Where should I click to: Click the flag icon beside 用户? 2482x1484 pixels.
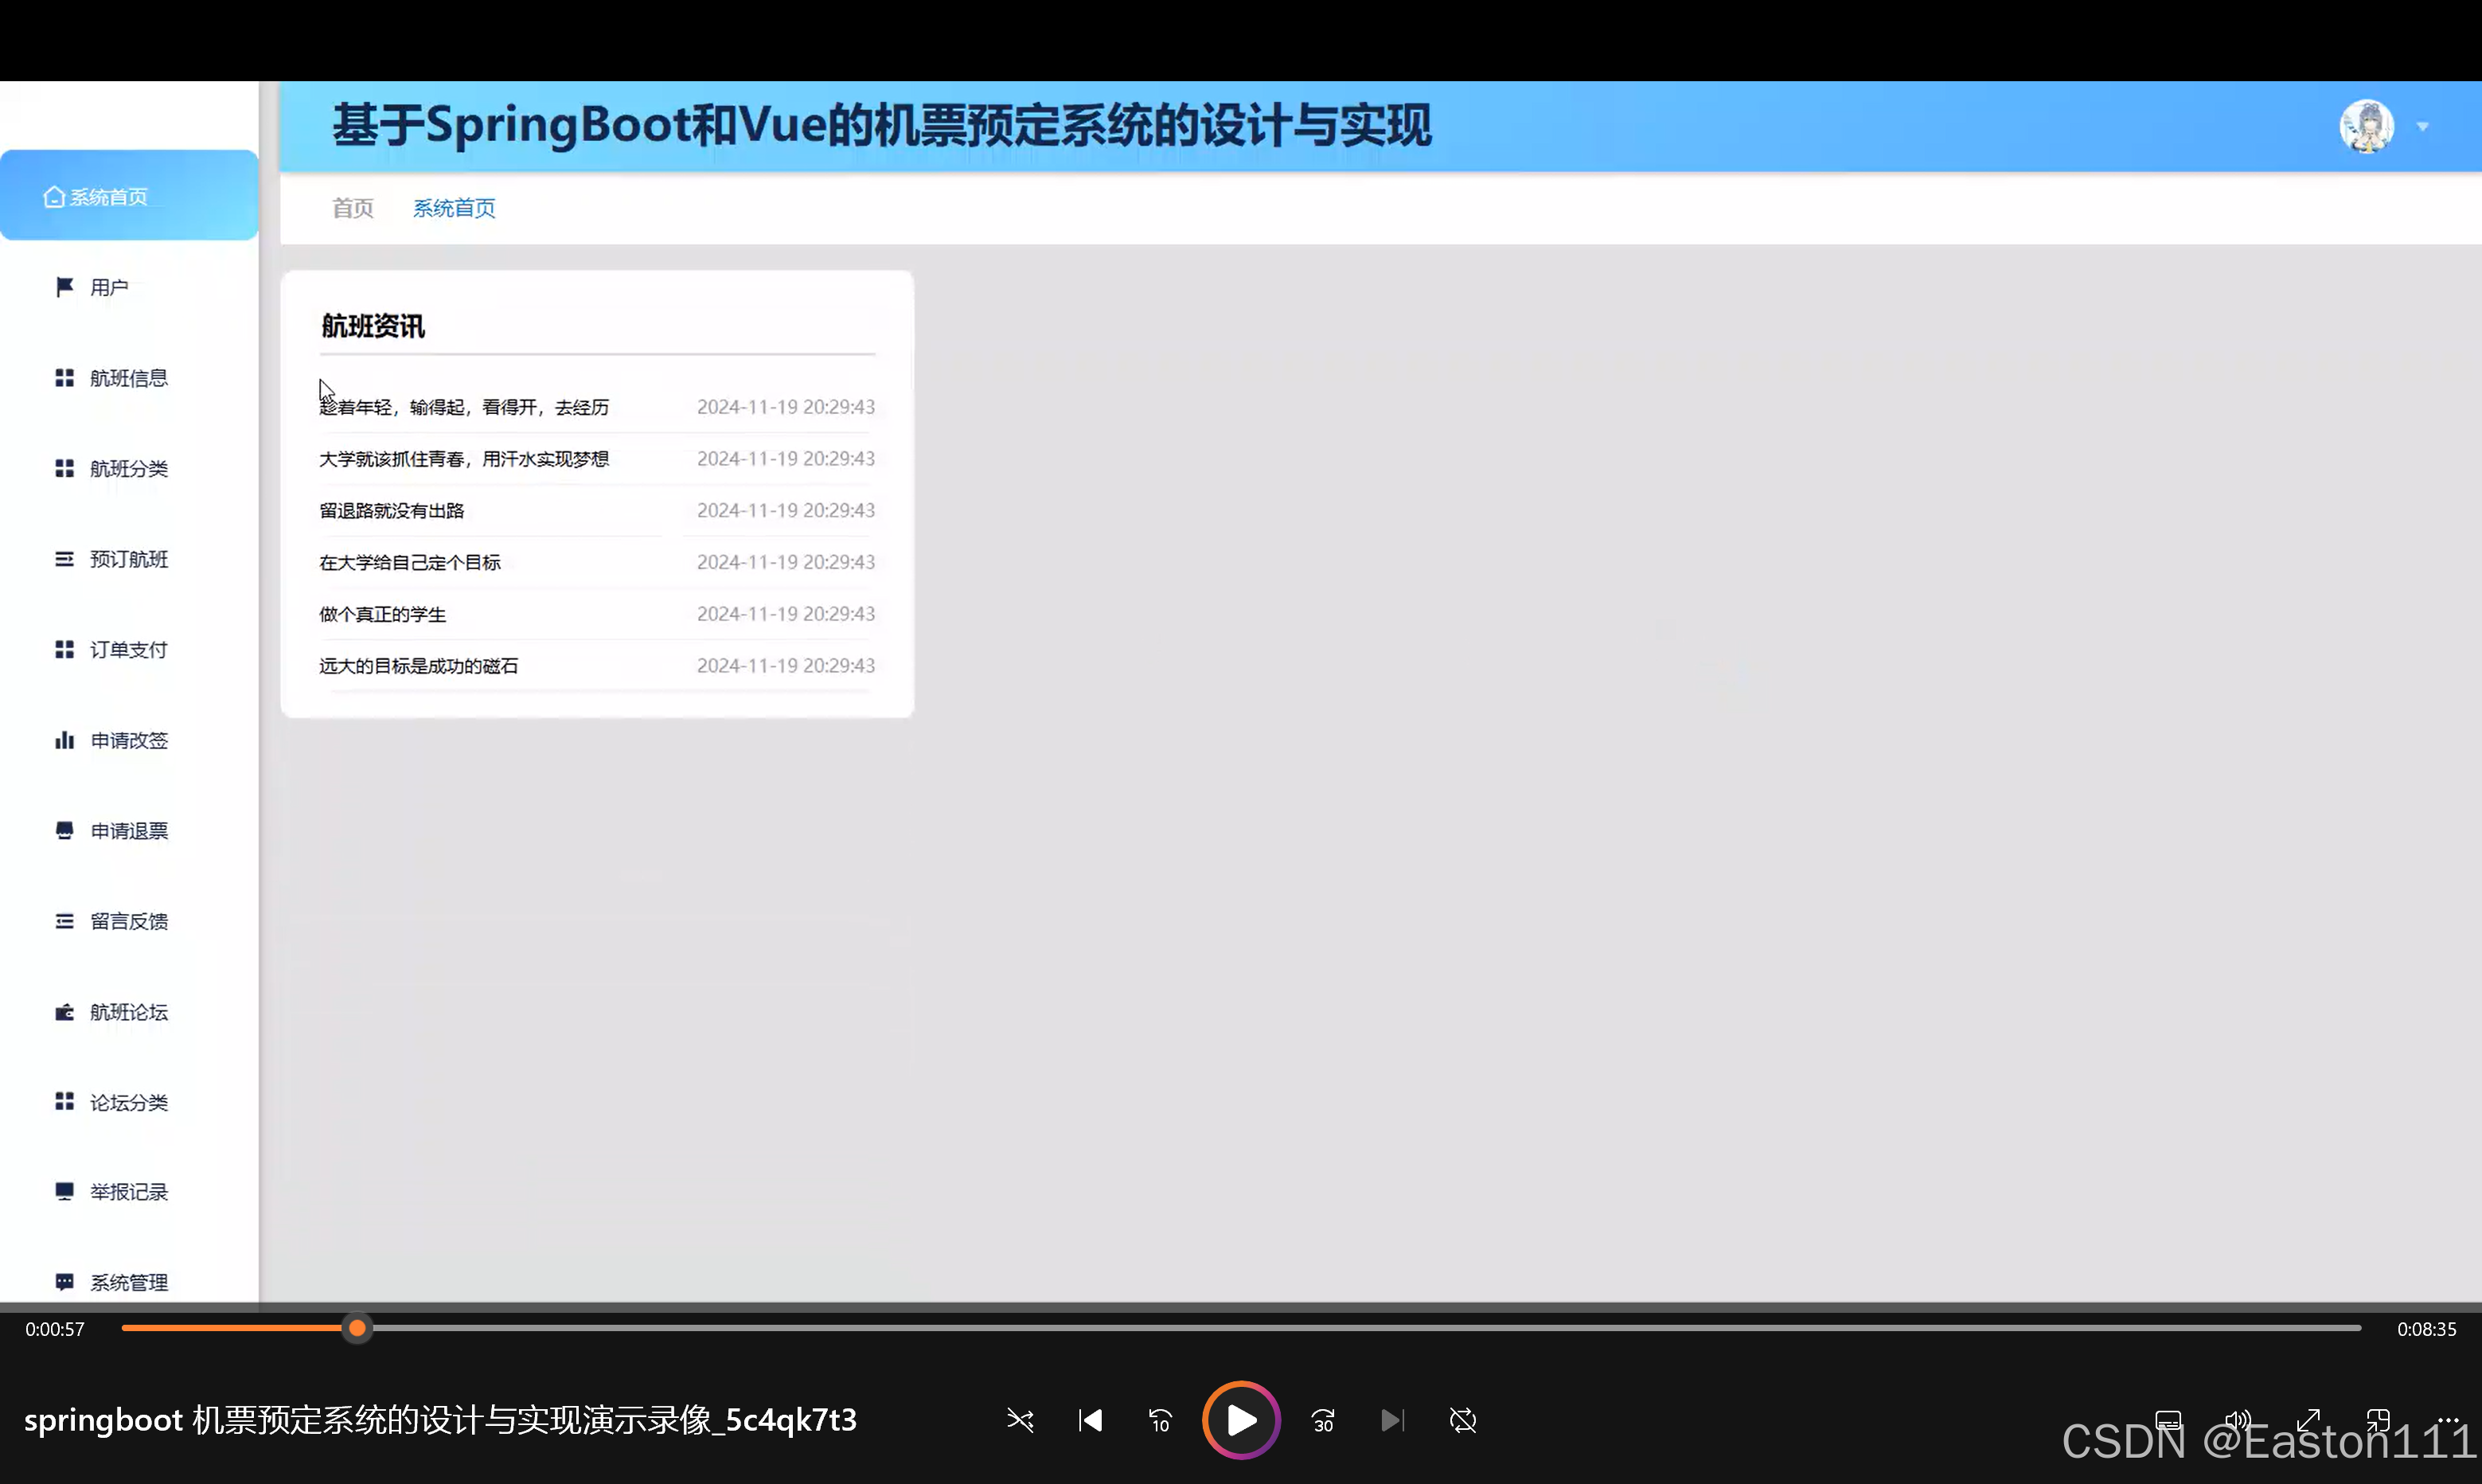64,287
